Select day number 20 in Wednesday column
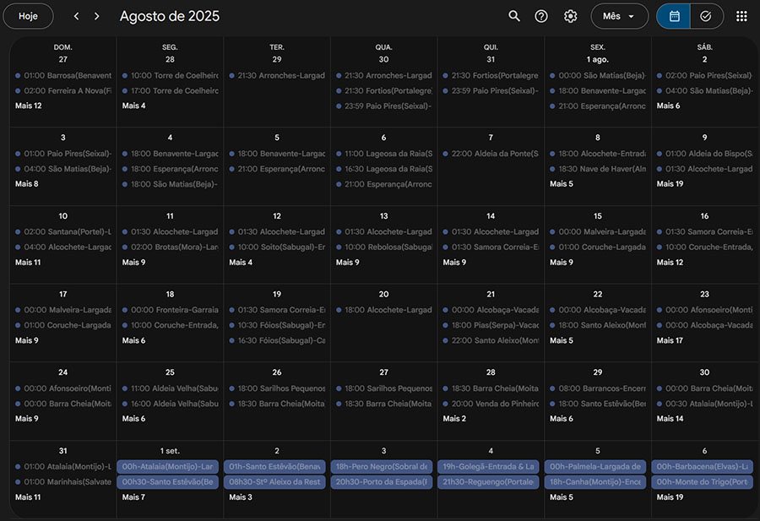This screenshot has height=521, width=760. (384, 294)
